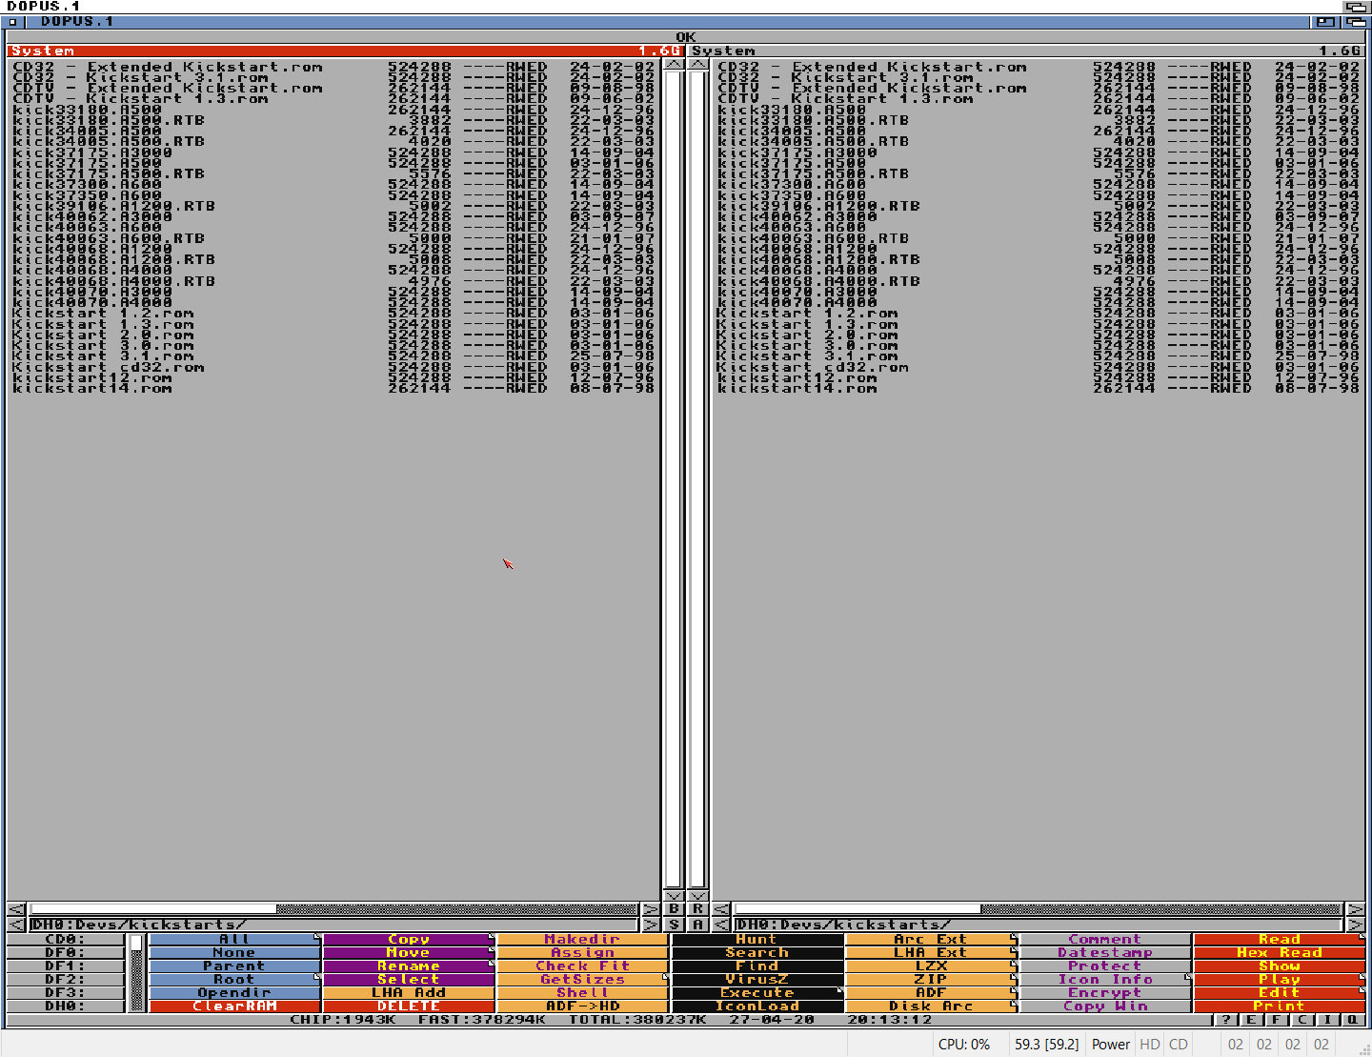Screen dimensions: 1372x1057
Task: Click the left panel vertical scrollbar
Action: pyautogui.click(x=675, y=480)
